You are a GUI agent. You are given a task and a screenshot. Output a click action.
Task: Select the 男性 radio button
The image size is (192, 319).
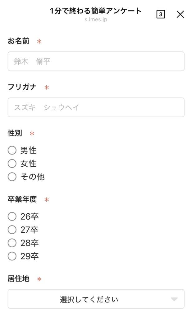point(12,151)
